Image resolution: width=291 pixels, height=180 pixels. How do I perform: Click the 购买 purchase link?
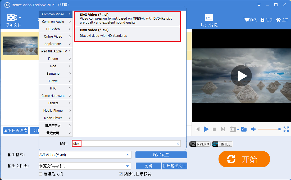253,20
